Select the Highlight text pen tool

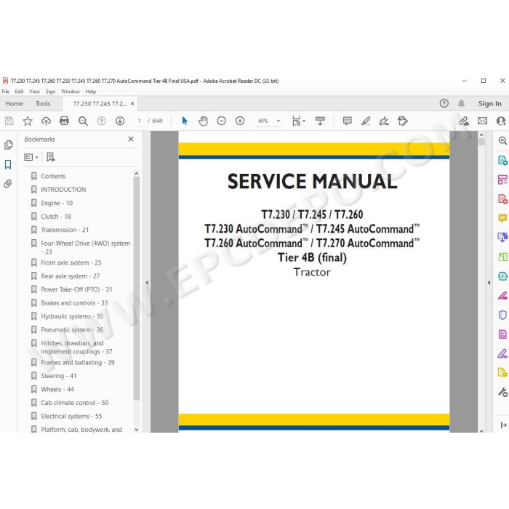366,121
